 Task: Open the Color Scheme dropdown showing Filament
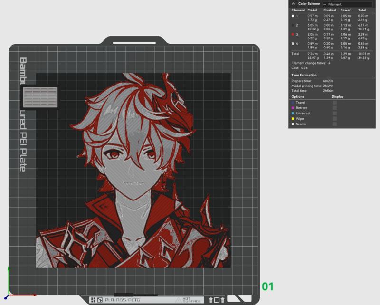[x=347, y=4]
